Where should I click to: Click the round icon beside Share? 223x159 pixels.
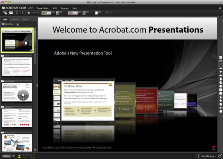pos(14,156)
